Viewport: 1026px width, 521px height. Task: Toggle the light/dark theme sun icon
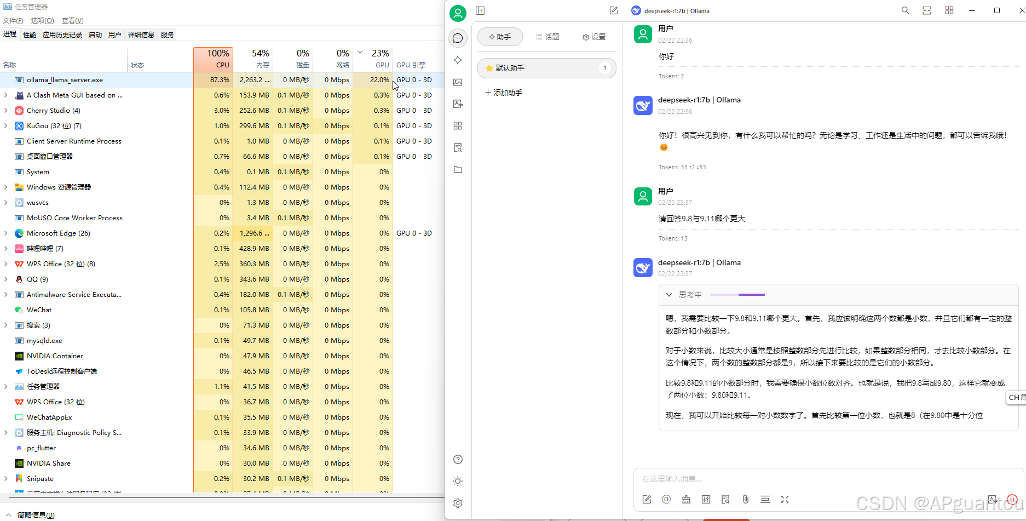[x=458, y=481]
